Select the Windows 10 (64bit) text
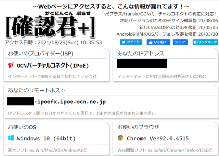Screen dimensions: 219x156 [x=46, y=139]
